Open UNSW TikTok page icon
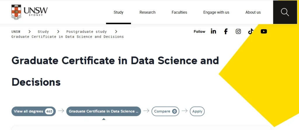This screenshot has width=299, height=130. coord(251,32)
